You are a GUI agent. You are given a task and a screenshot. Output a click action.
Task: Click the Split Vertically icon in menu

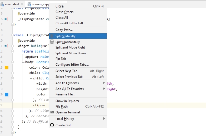(52, 36)
